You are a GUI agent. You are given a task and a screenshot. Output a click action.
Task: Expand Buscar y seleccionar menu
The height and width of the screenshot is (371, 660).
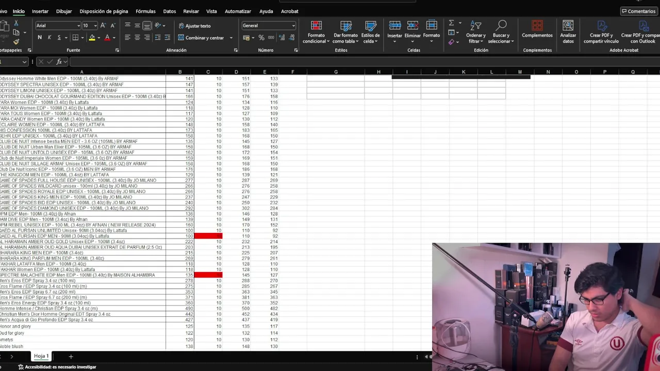[x=501, y=32]
